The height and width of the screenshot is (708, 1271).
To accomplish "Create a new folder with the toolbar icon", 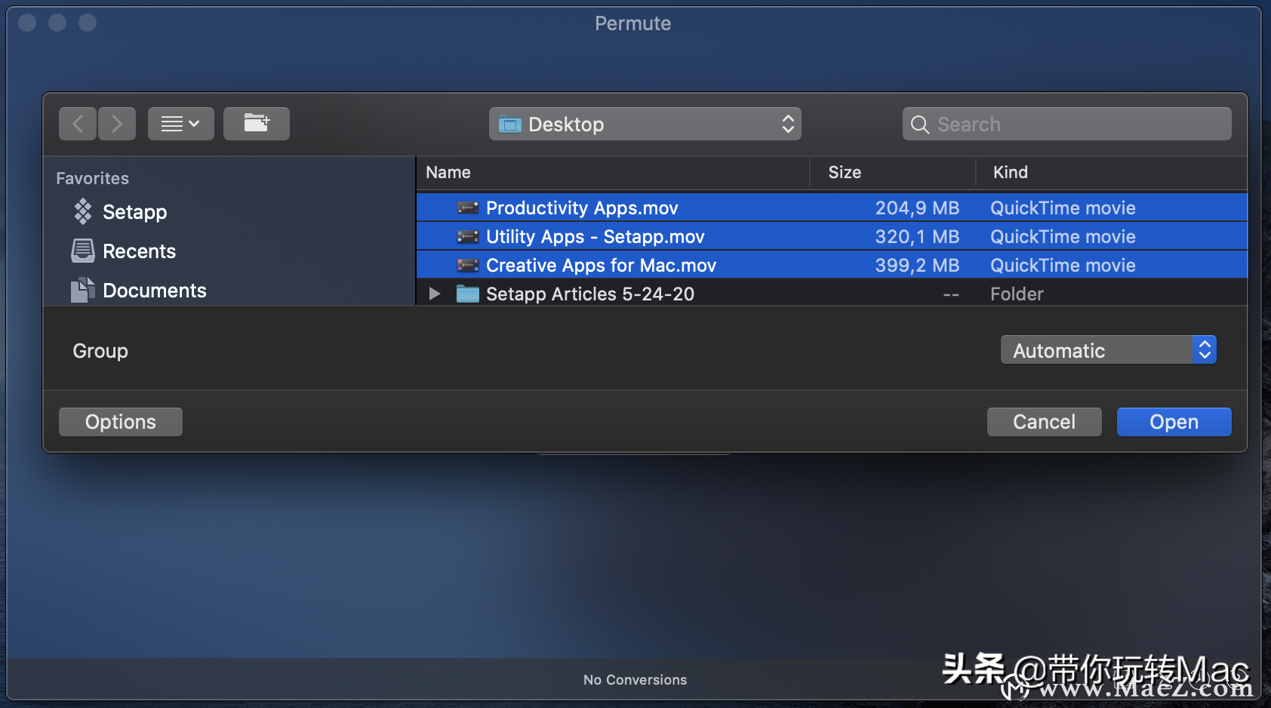I will (x=257, y=124).
